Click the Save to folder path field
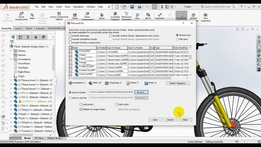 click(111, 92)
